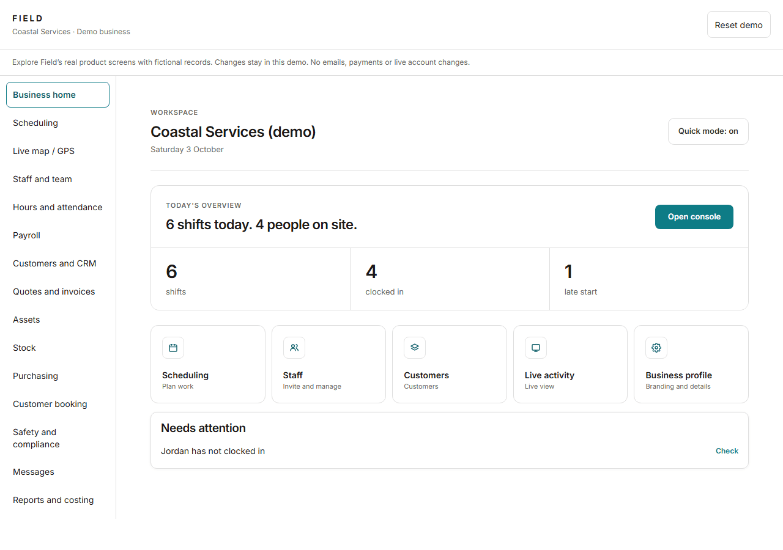
Task: Open the Business profile card title
Action: (x=679, y=375)
